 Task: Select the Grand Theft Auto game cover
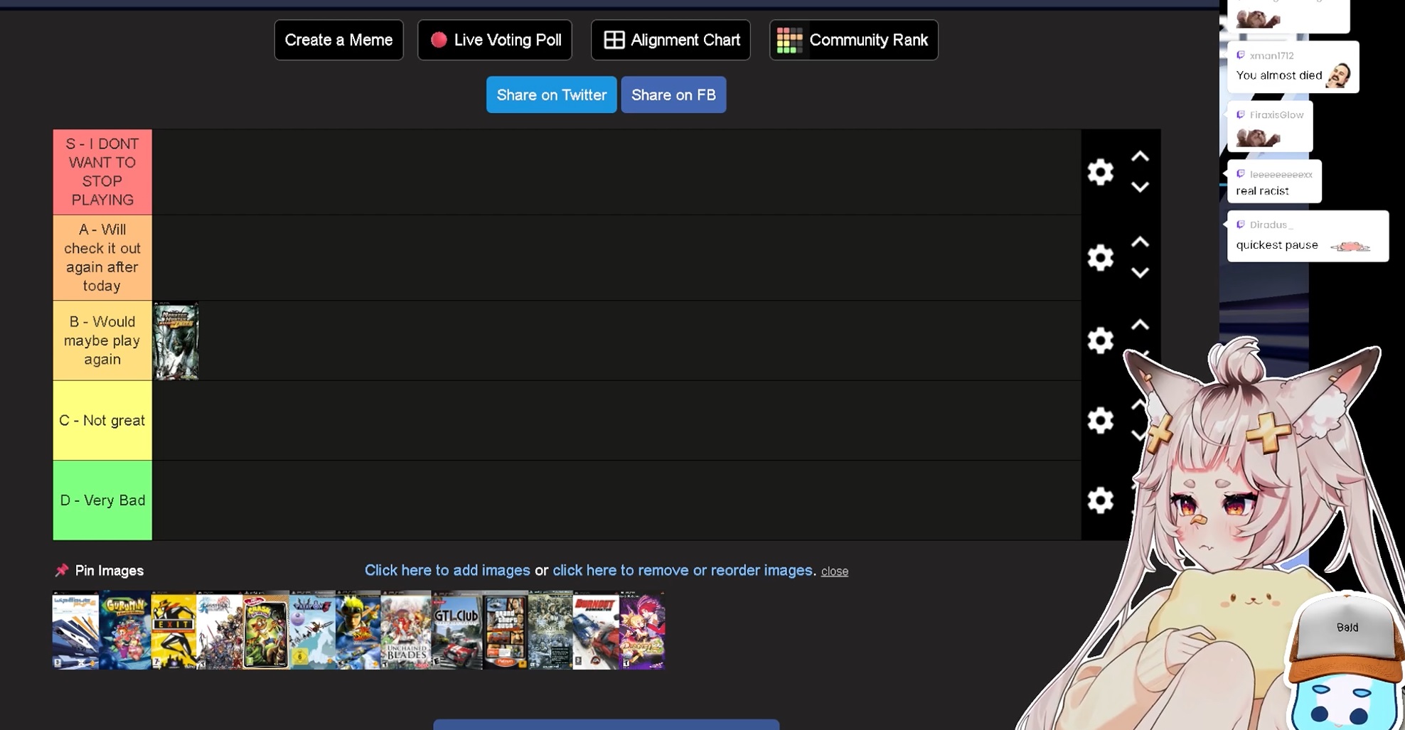(506, 630)
